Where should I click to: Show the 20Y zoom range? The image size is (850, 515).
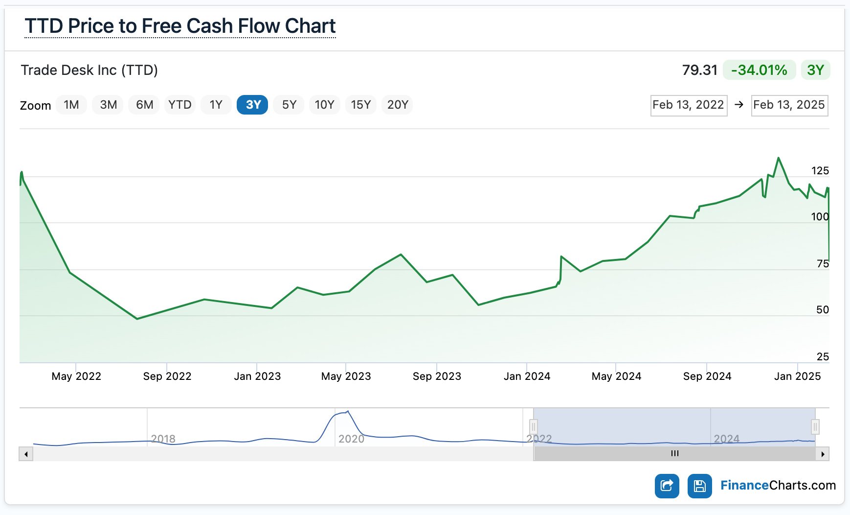(398, 105)
